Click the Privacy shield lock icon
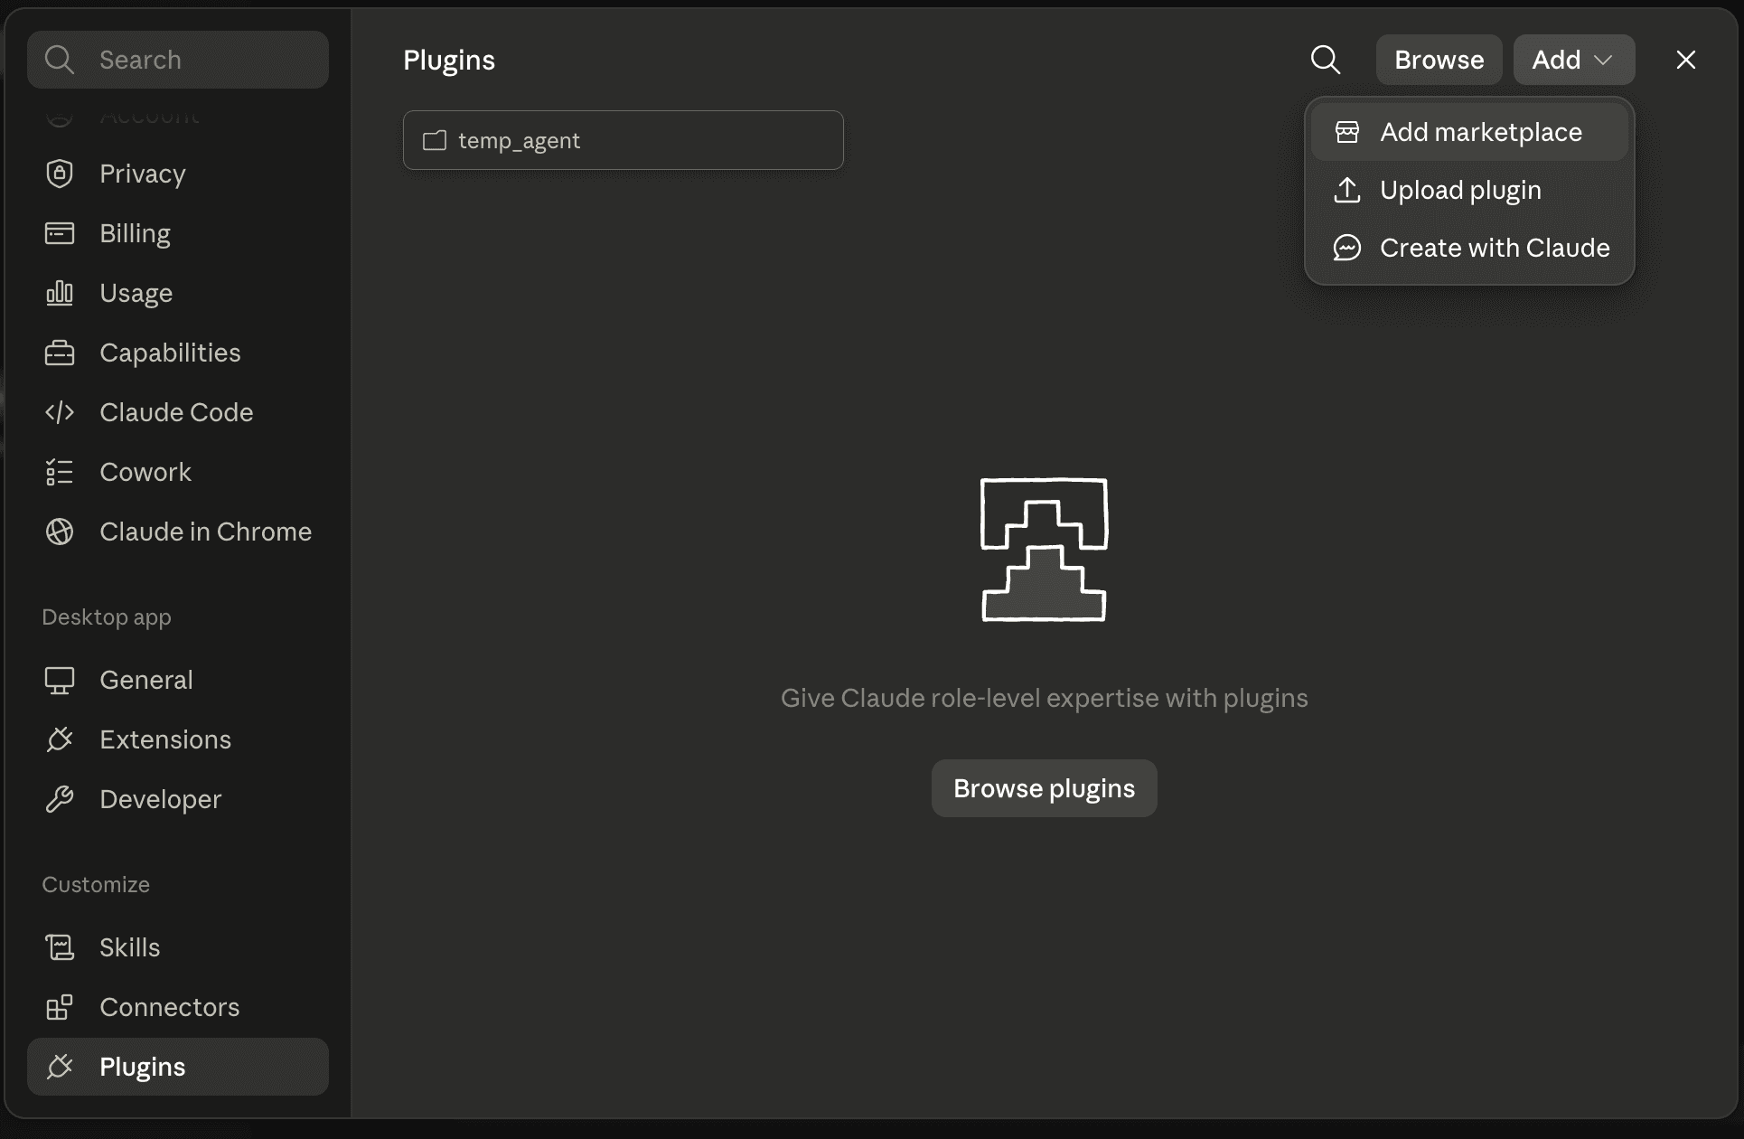Viewport: 1744px width, 1139px height. coord(60,174)
